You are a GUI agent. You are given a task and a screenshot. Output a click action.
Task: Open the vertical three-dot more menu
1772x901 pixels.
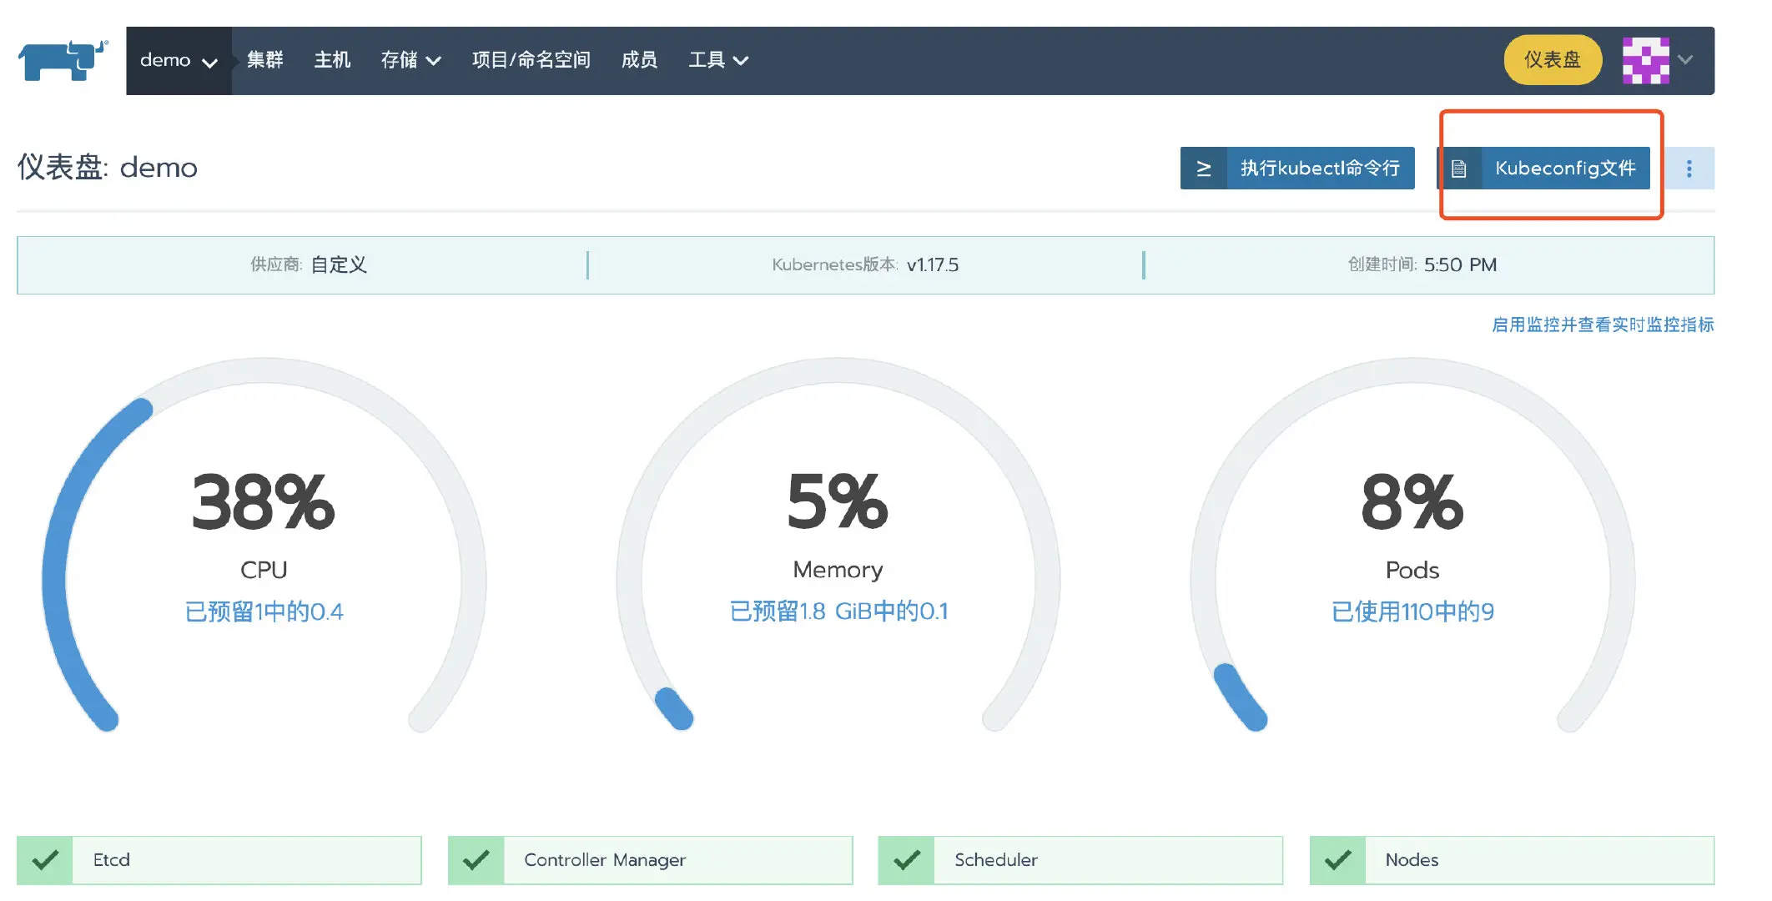click(x=1689, y=169)
